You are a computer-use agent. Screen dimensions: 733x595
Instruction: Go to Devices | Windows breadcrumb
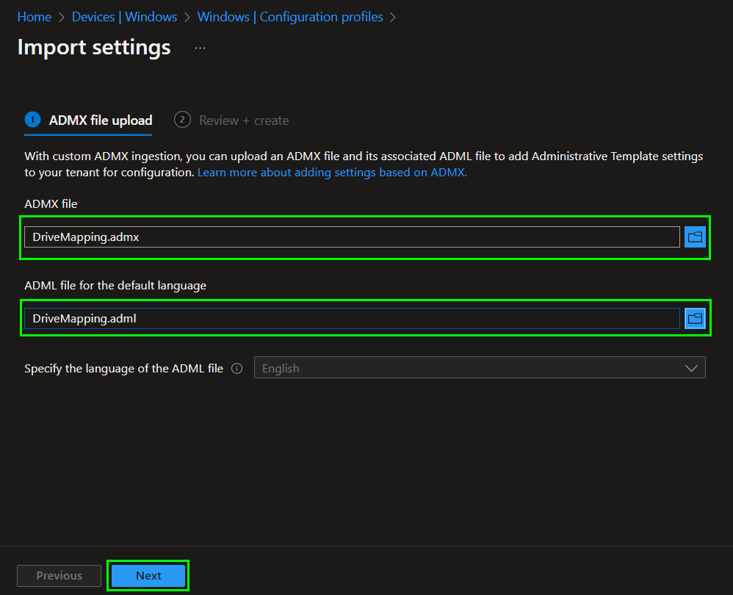click(x=124, y=17)
